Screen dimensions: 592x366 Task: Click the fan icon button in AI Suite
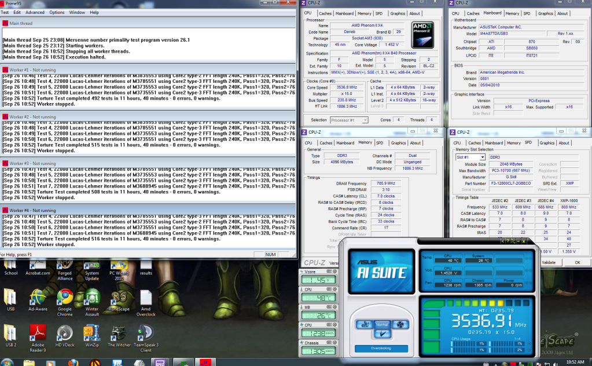pyautogui.click(x=400, y=324)
